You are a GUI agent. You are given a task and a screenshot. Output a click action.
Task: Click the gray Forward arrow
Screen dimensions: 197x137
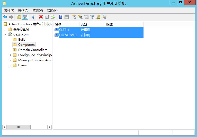tap(11, 17)
